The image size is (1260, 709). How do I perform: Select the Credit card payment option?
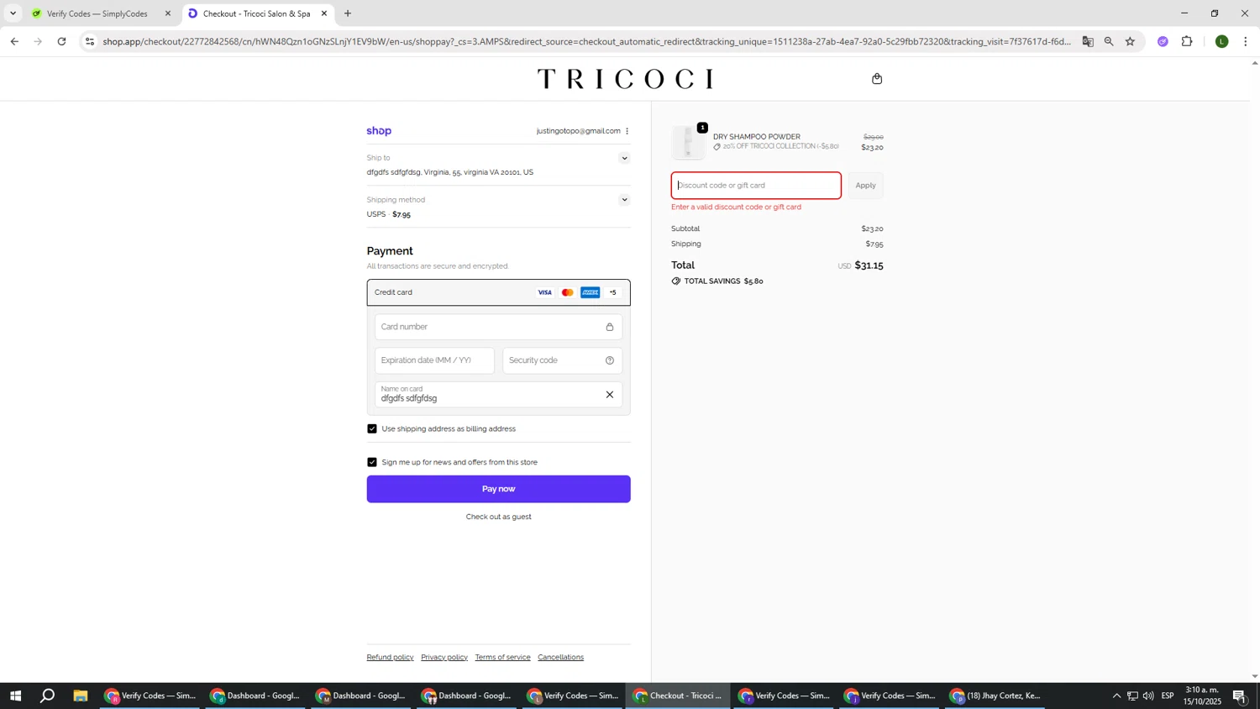498,292
